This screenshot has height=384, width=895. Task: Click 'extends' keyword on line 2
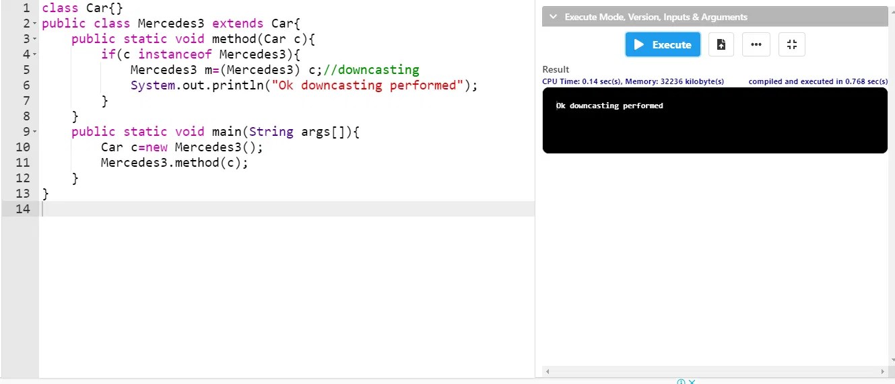click(238, 24)
